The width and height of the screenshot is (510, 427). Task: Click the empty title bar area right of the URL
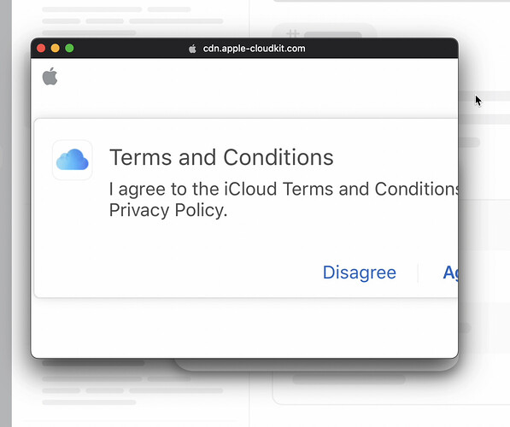pyautogui.click(x=382, y=48)
